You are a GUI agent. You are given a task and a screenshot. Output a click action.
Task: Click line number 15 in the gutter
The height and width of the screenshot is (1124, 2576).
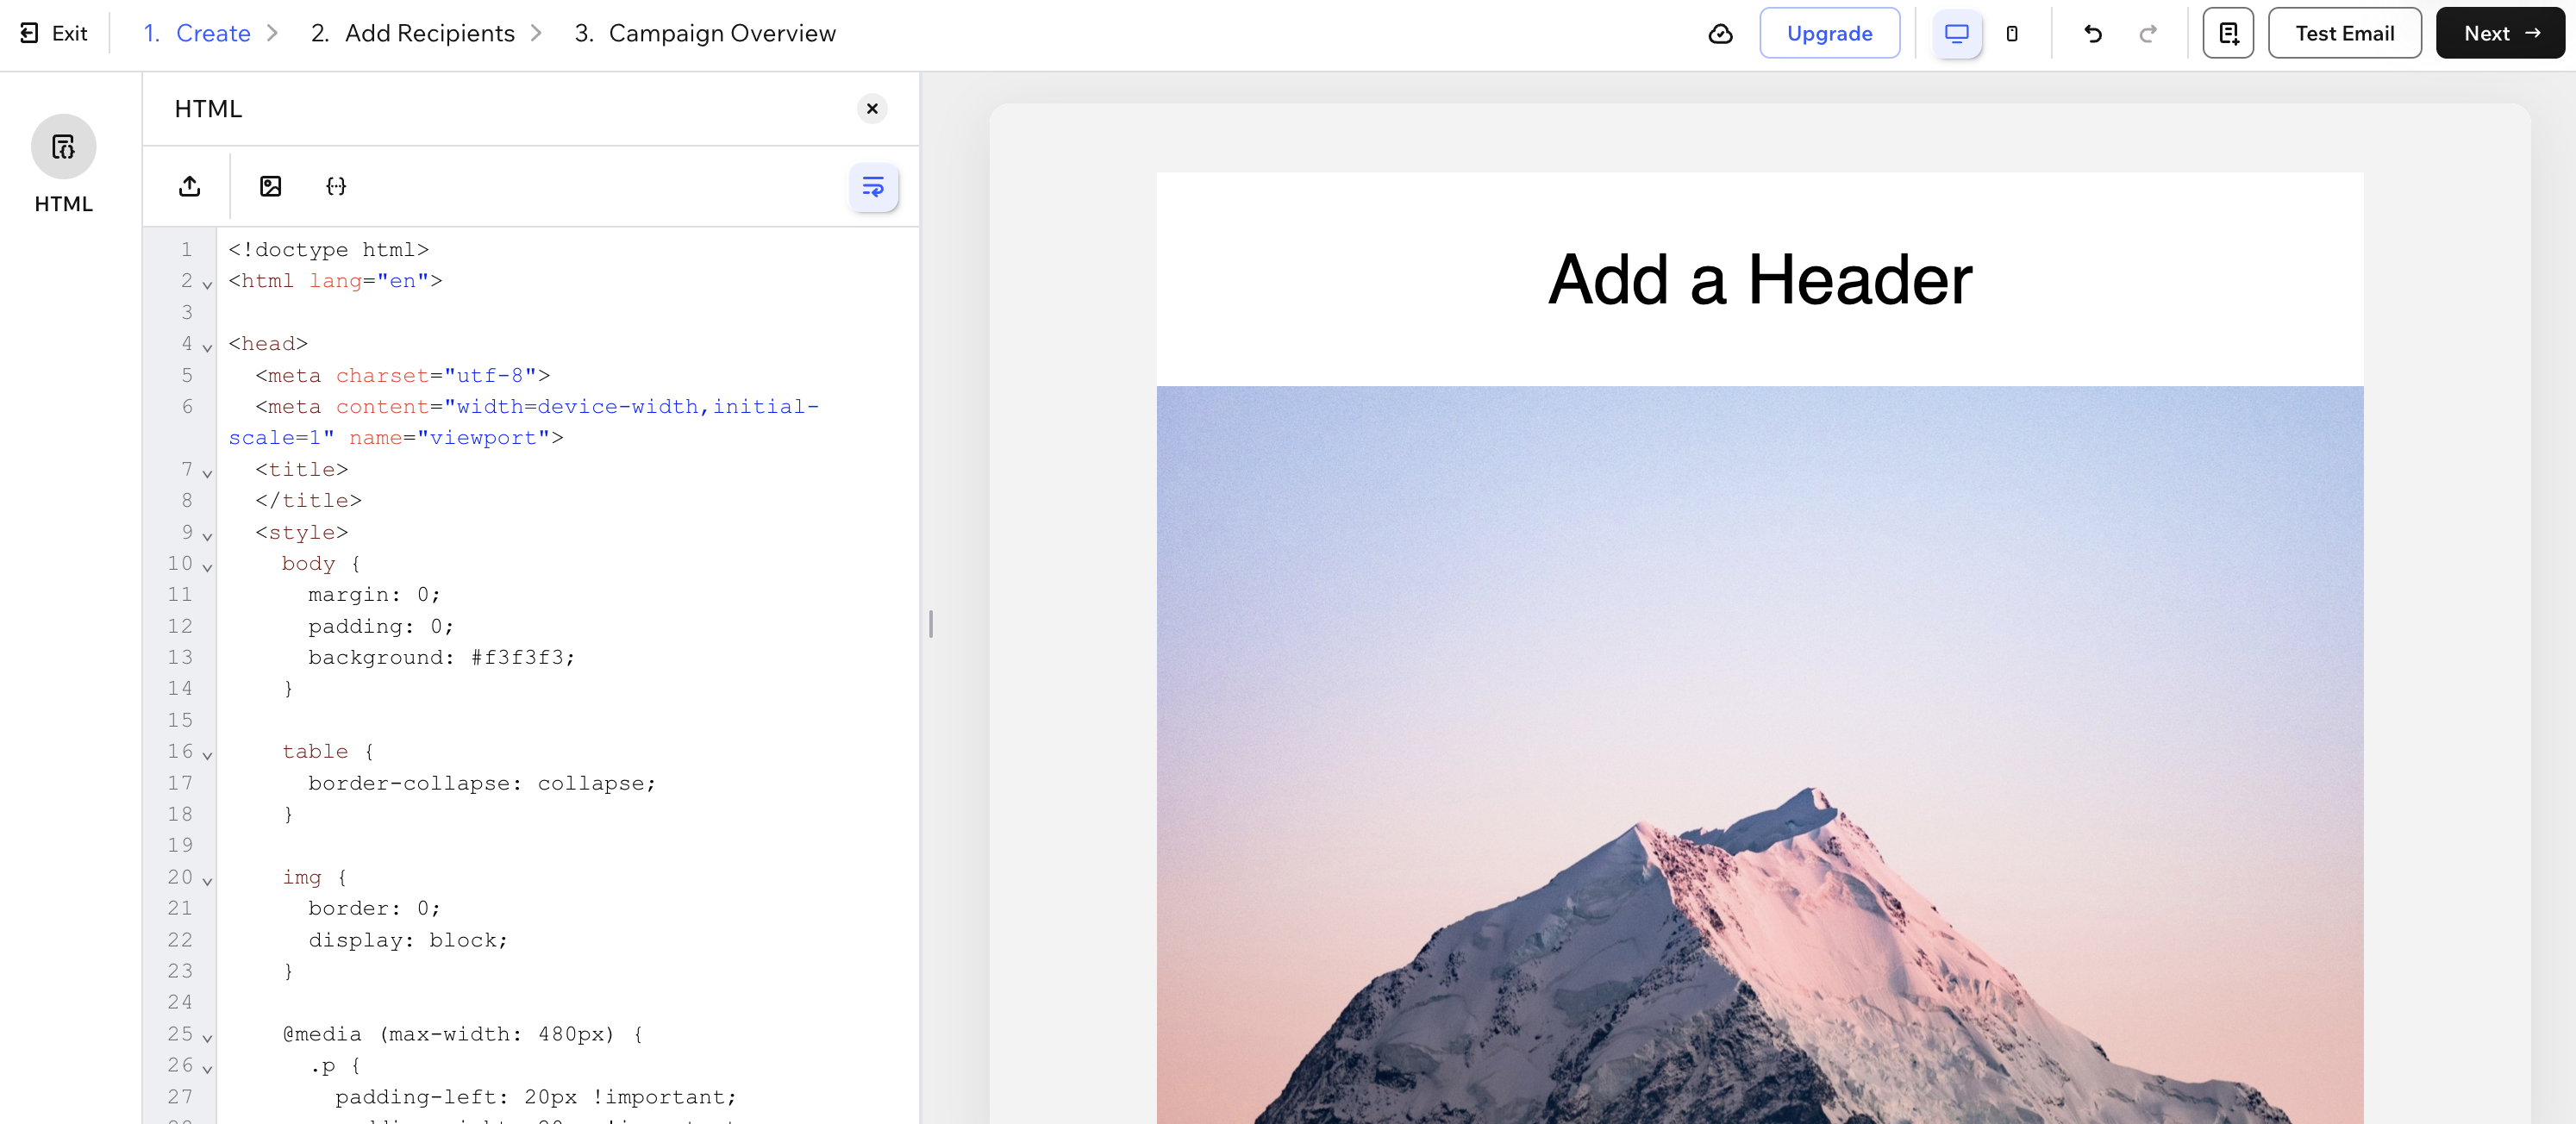coord(179,720)
